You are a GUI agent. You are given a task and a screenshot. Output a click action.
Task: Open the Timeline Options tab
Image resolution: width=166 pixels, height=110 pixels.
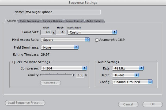52,21
